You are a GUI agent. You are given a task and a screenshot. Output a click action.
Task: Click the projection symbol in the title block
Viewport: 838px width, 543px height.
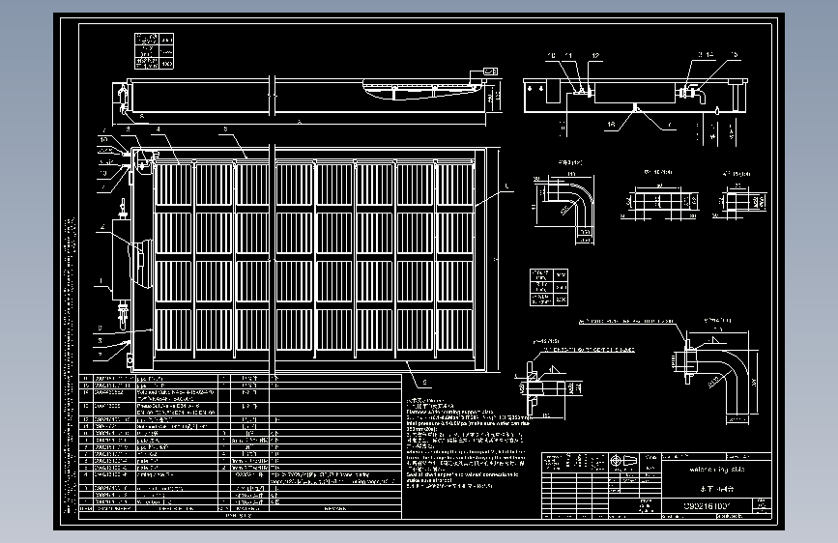click(623, 461)
